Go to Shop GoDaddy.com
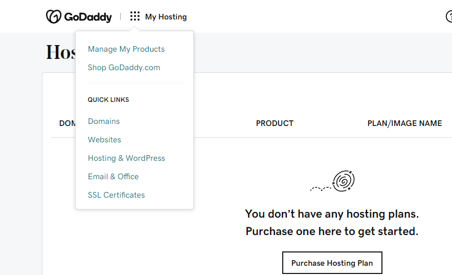The image size is (452, 275). click(124, 68)
